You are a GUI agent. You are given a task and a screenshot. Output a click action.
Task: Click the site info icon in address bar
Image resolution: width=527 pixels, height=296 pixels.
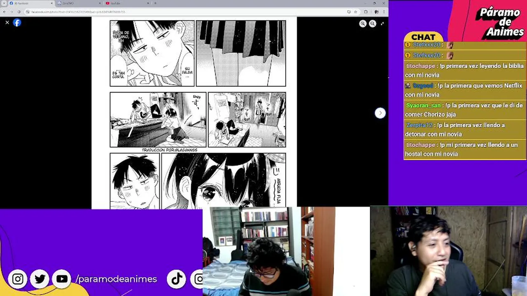point(28,12)
